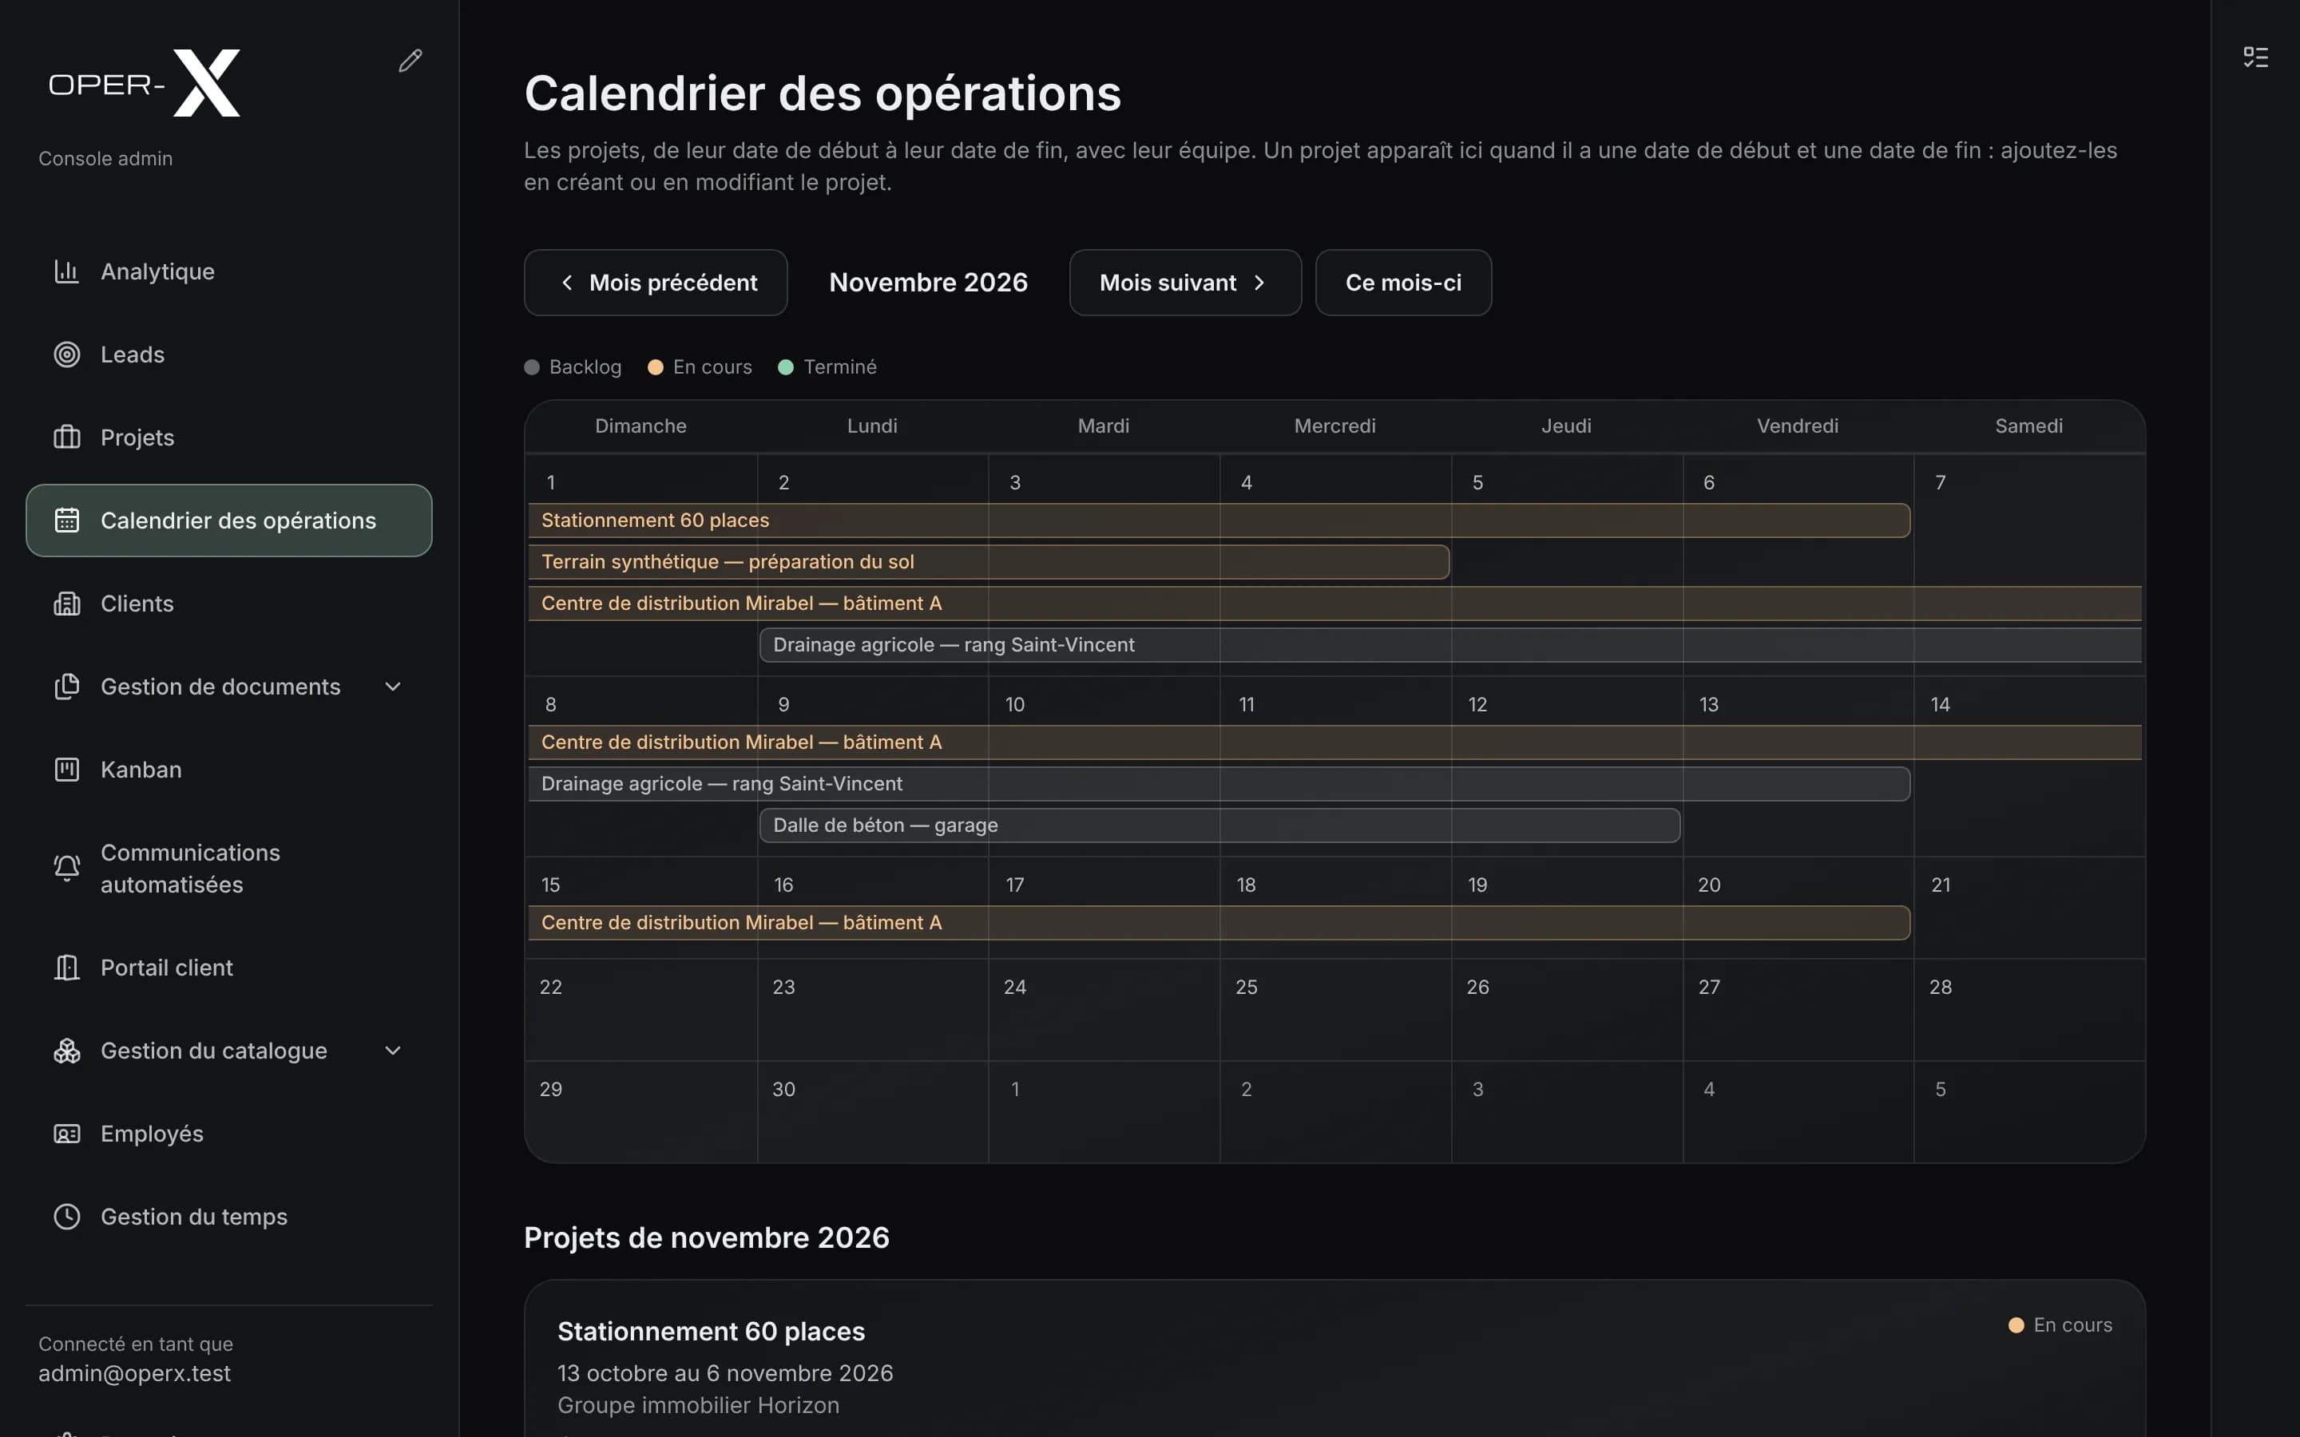The height and width of the screenshot is (1437, 2300).
Task: Click the Kanban board icon
Action: point(66,770)
